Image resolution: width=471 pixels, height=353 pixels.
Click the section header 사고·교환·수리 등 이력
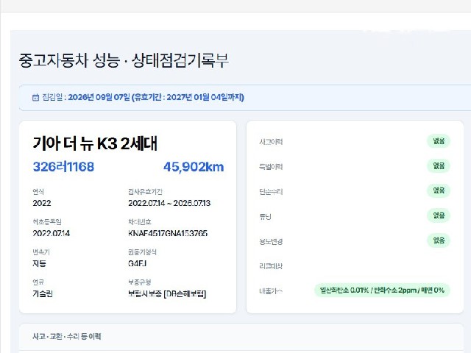tap(67, 336)
